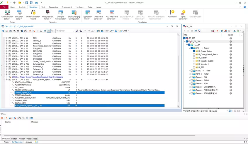Switch to the Environment ribbon tab
This screenshot has height=144, width=248.
click(x=67, y=7)
